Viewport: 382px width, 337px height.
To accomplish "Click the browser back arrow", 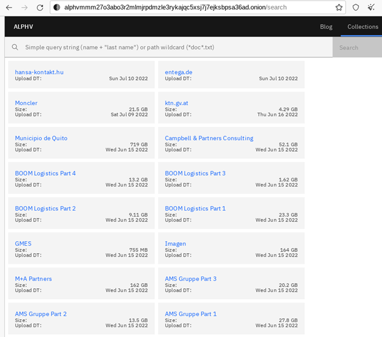I will [x=9, y=7].
